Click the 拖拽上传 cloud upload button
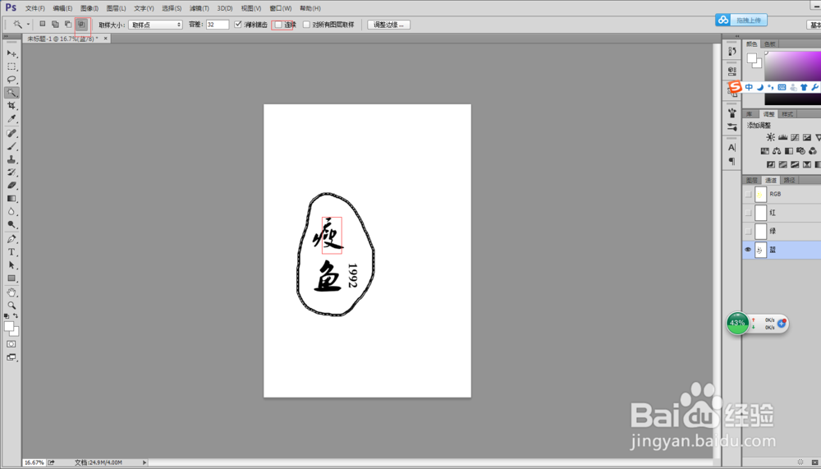The image size is (821, 469). coord(741,20)
